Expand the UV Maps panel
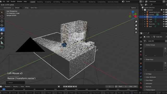 pyautogui.click(x=148, y=74)
